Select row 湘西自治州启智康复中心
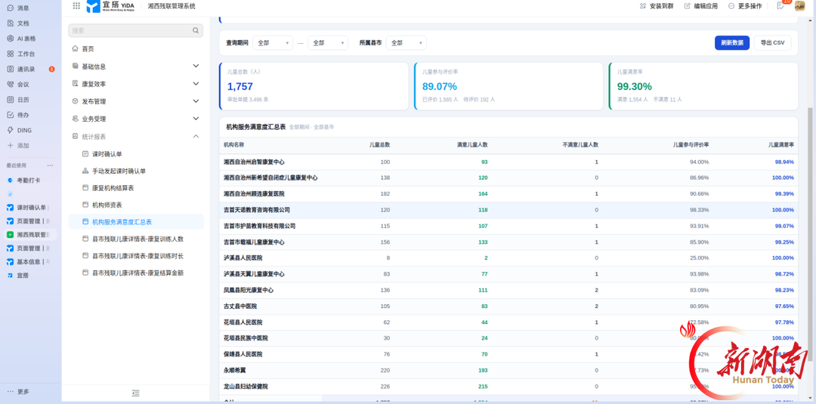Viewport: 816px width, 404px height. [x=508, y=162]
